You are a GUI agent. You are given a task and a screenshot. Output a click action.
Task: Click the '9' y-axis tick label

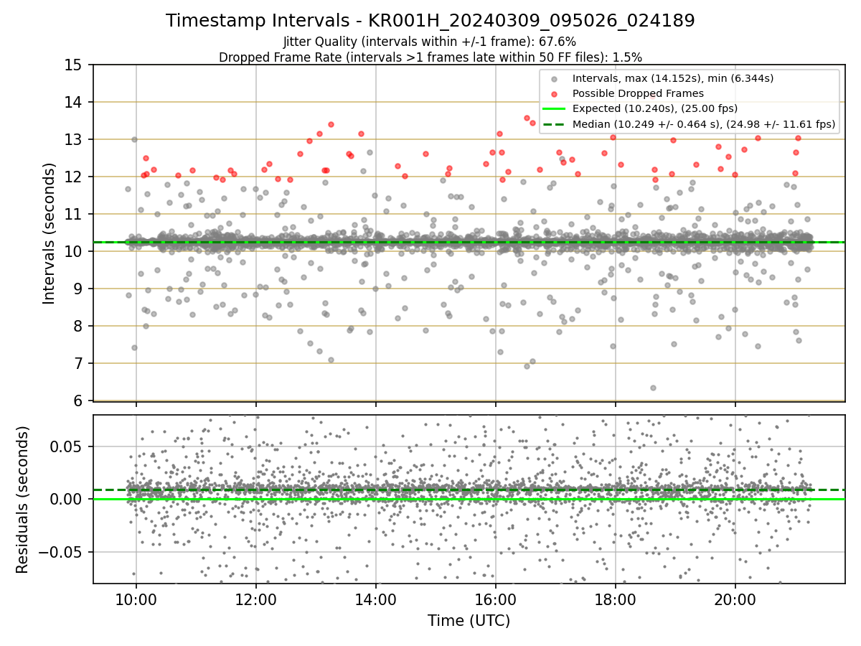pos(79,289)
